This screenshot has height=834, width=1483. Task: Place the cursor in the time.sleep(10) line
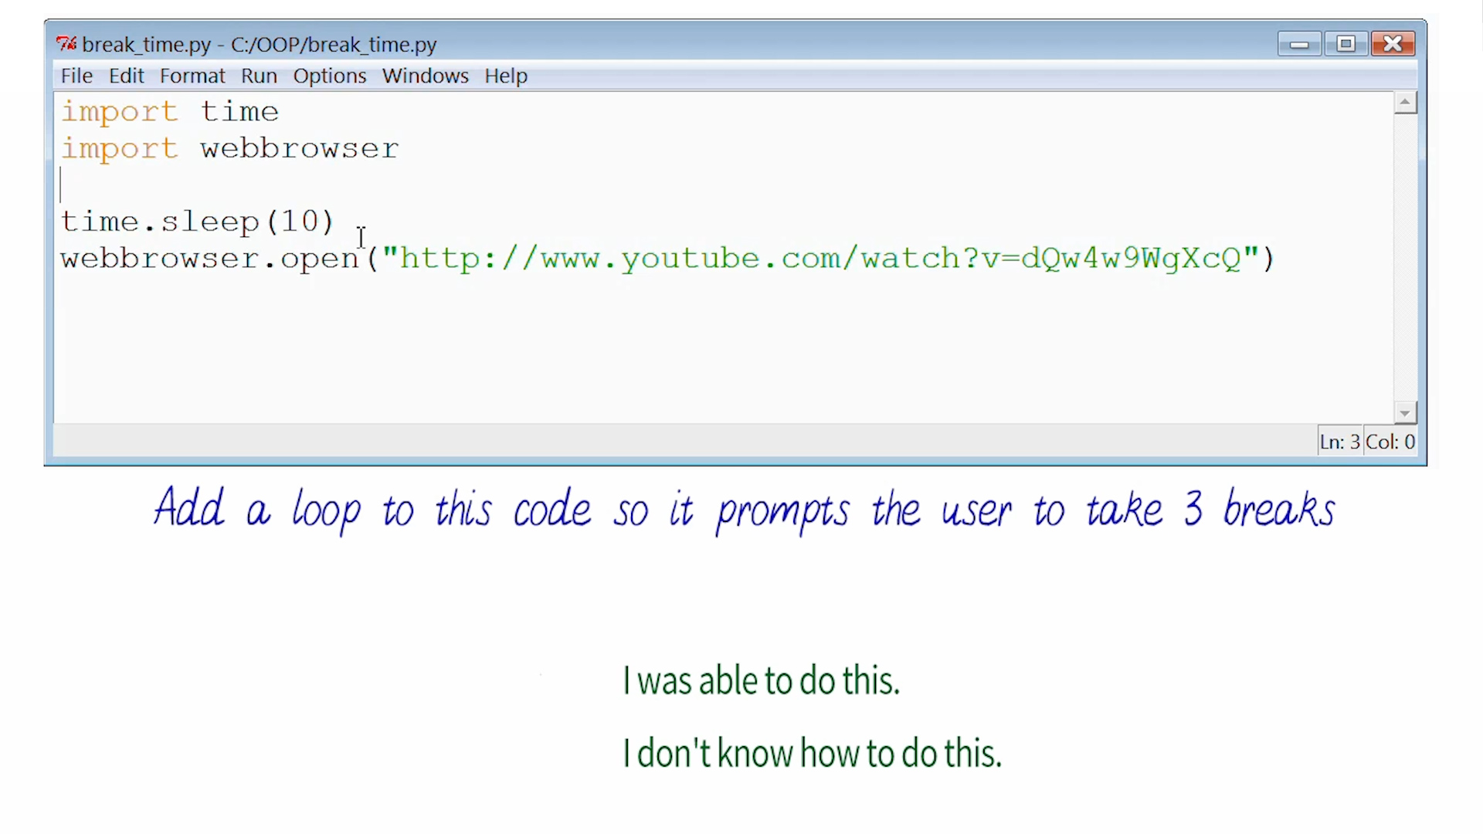click(x=197, y=222)
